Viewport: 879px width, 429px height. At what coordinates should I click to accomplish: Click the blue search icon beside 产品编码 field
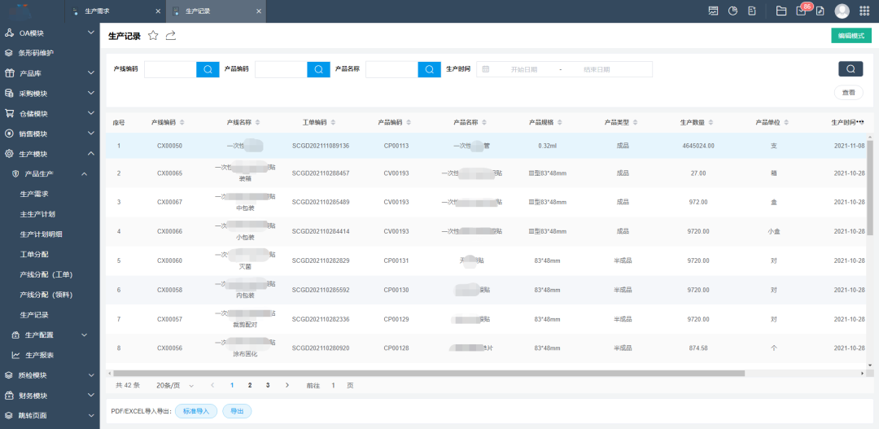(318, 69)
